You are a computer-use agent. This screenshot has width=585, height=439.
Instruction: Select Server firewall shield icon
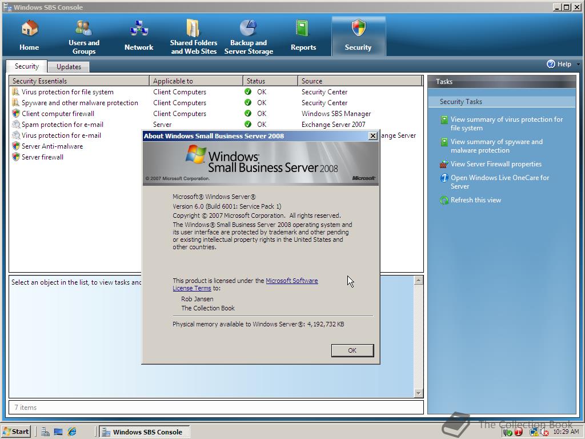coord(15,157)
